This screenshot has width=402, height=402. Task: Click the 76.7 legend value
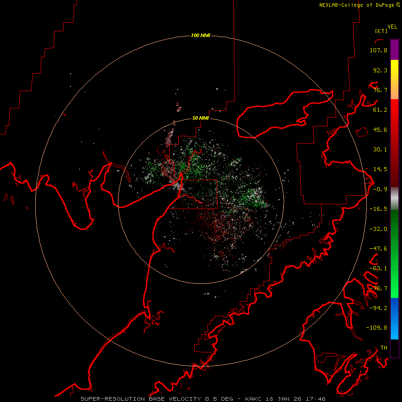(380, 90)
